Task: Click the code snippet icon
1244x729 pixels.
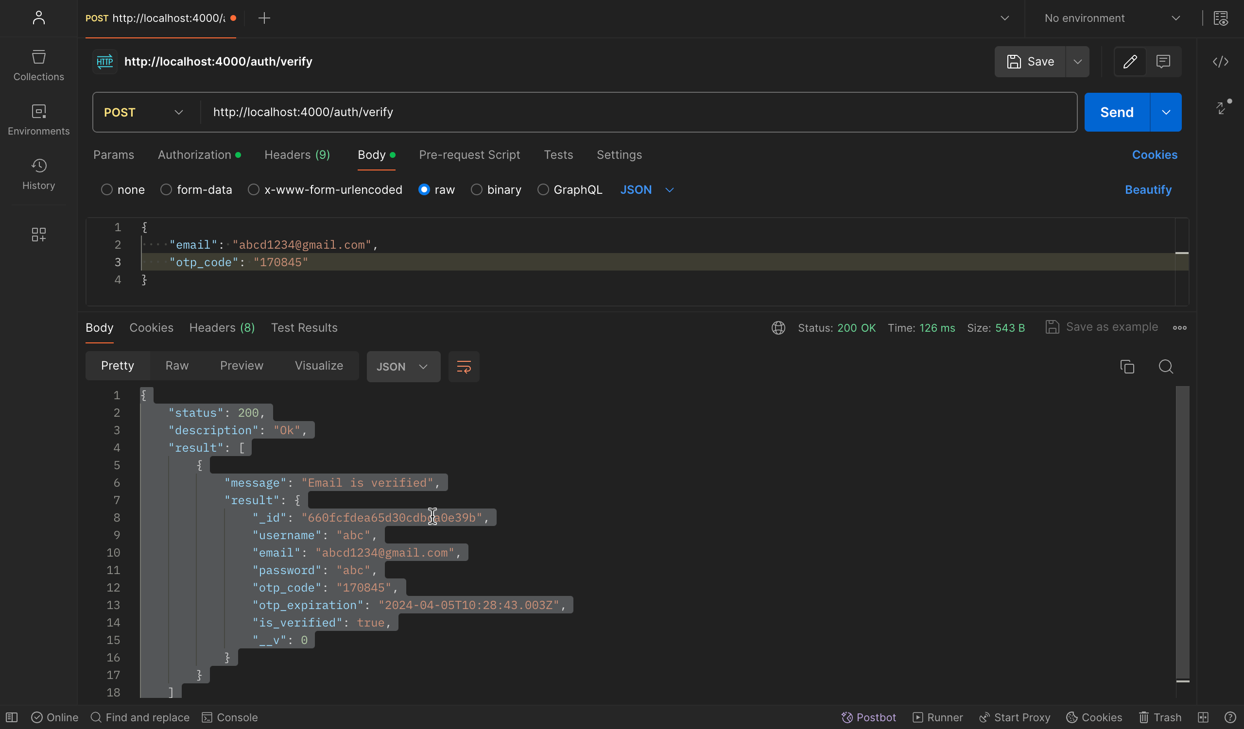Action: pyautogui.click(x=1220, y=62)
